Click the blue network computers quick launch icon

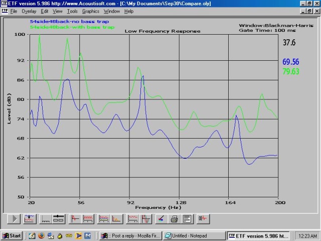tap(50, 235)
